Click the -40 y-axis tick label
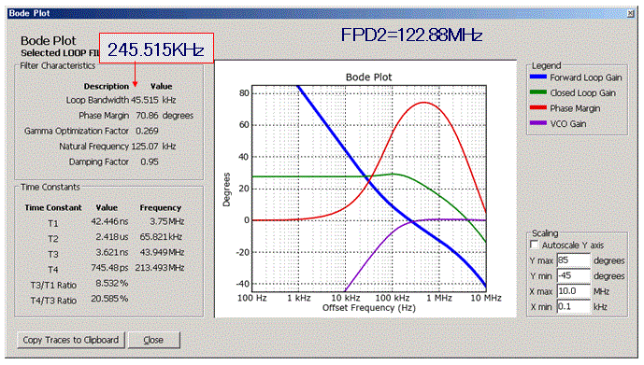This screenshot has height=365, width=644. point(242,284)
